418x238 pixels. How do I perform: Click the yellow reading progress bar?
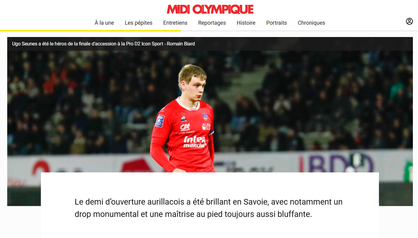coord(90,31)
